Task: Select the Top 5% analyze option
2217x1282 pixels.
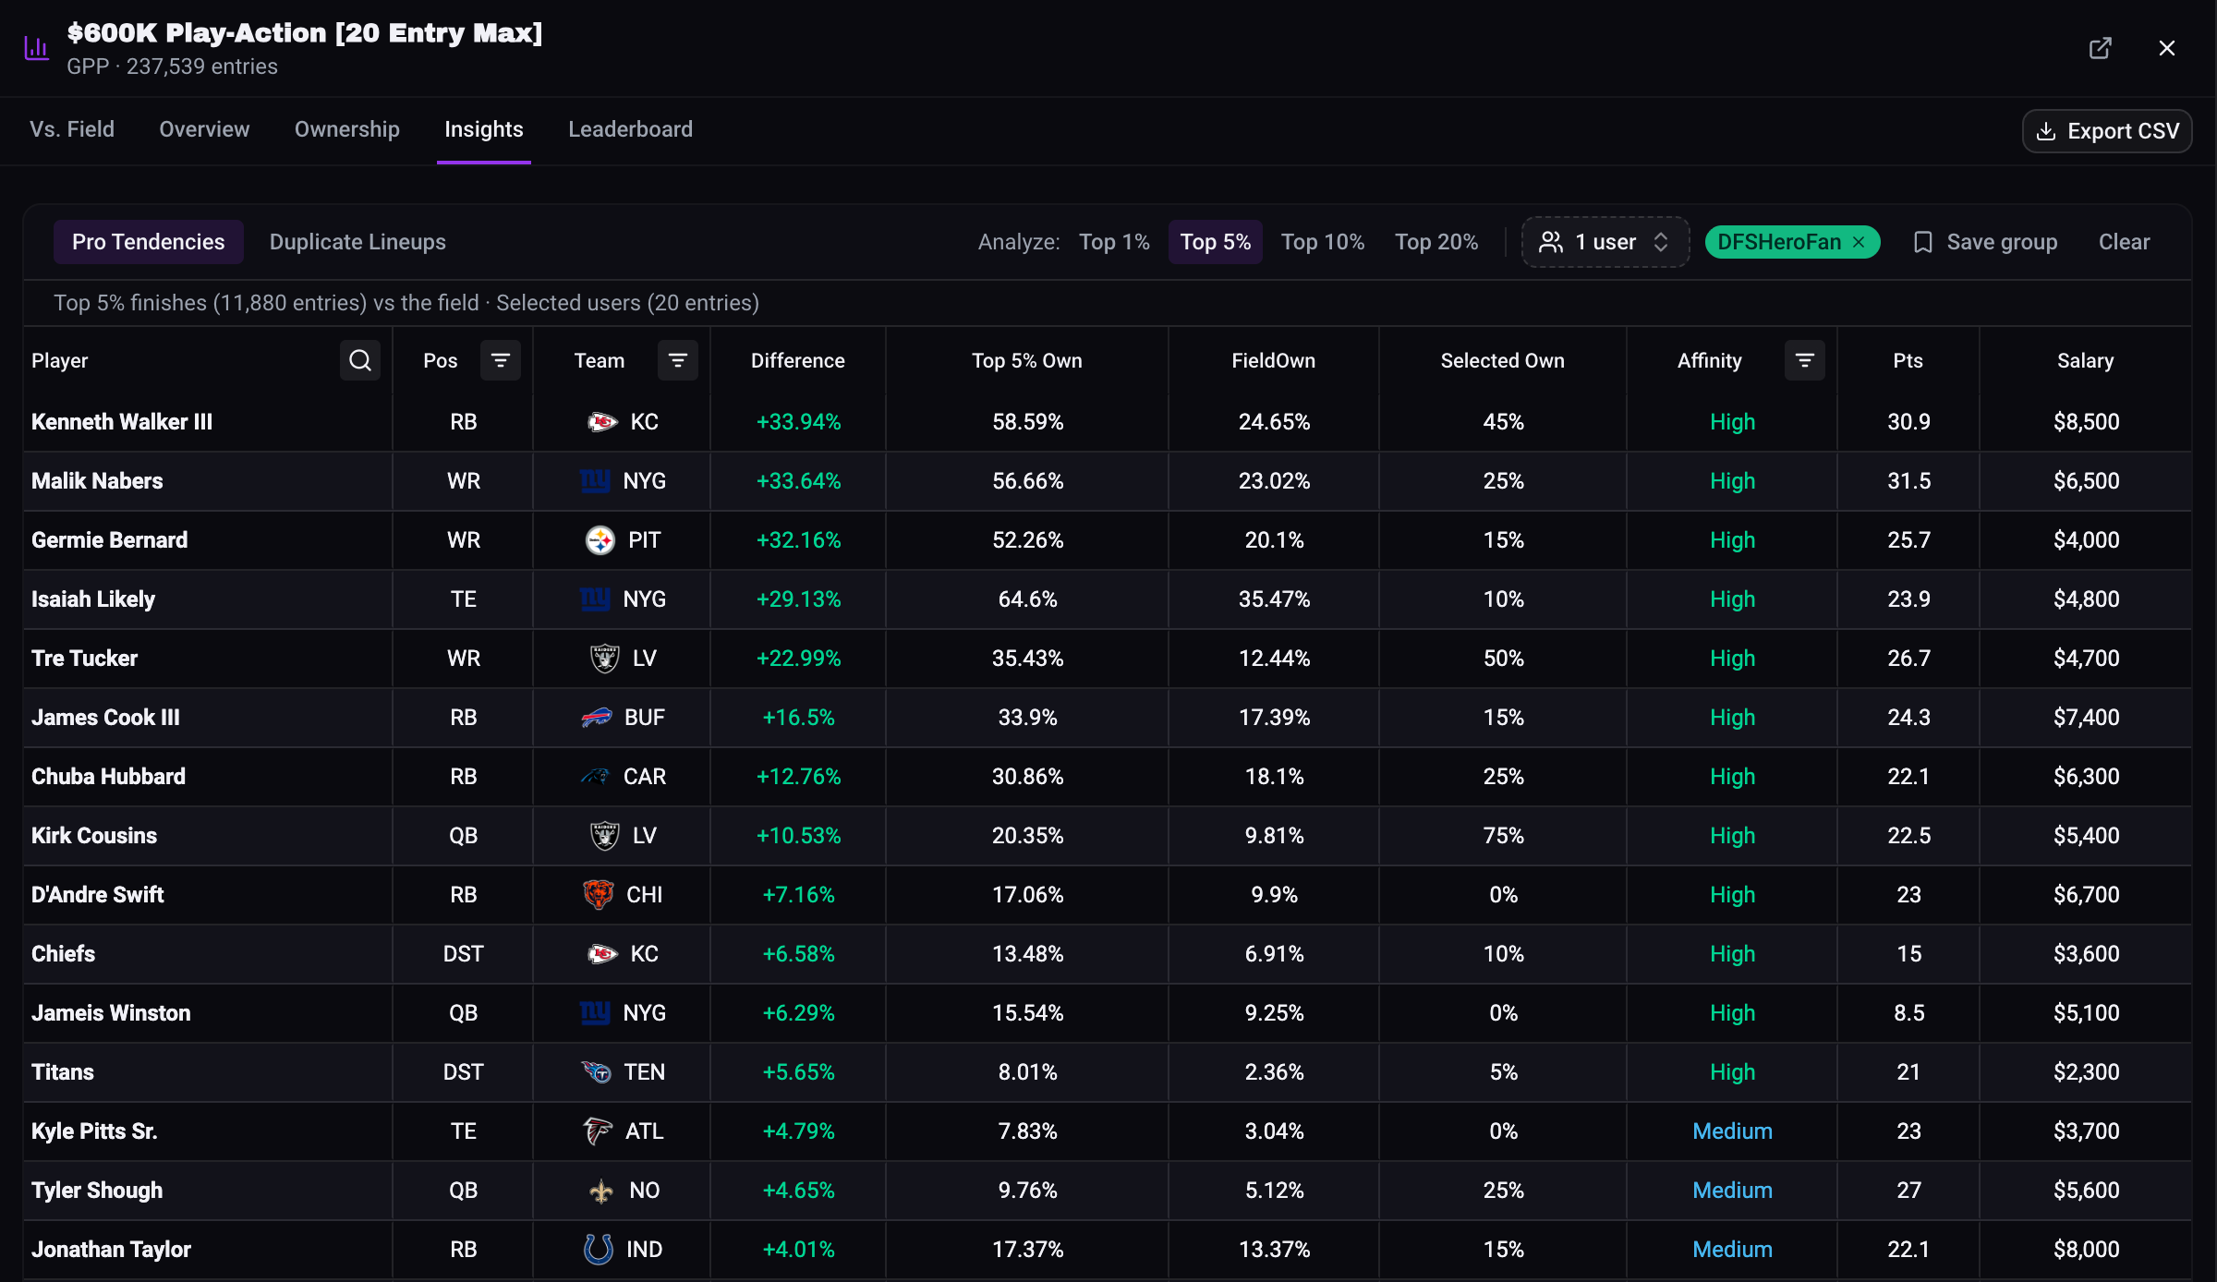Action: point(1216,242)
